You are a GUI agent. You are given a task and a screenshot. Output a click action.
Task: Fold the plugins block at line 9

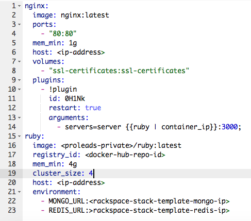20,80
